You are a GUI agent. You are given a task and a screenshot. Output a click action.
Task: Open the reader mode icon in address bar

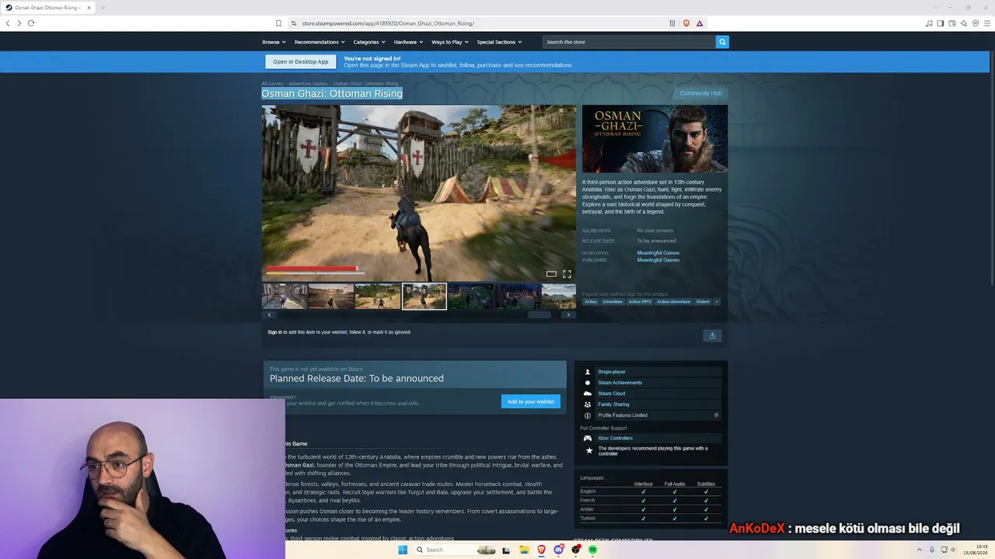coord(672,23)
